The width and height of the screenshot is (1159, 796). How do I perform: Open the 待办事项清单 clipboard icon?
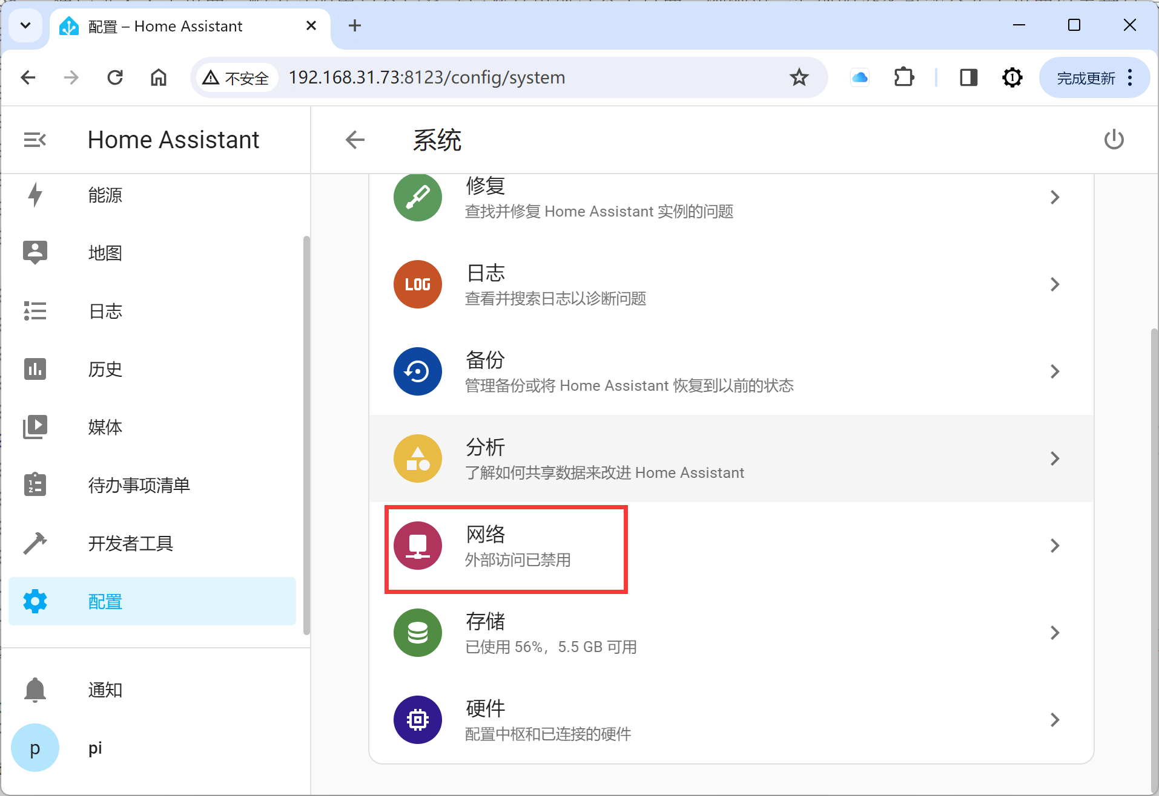35,484
